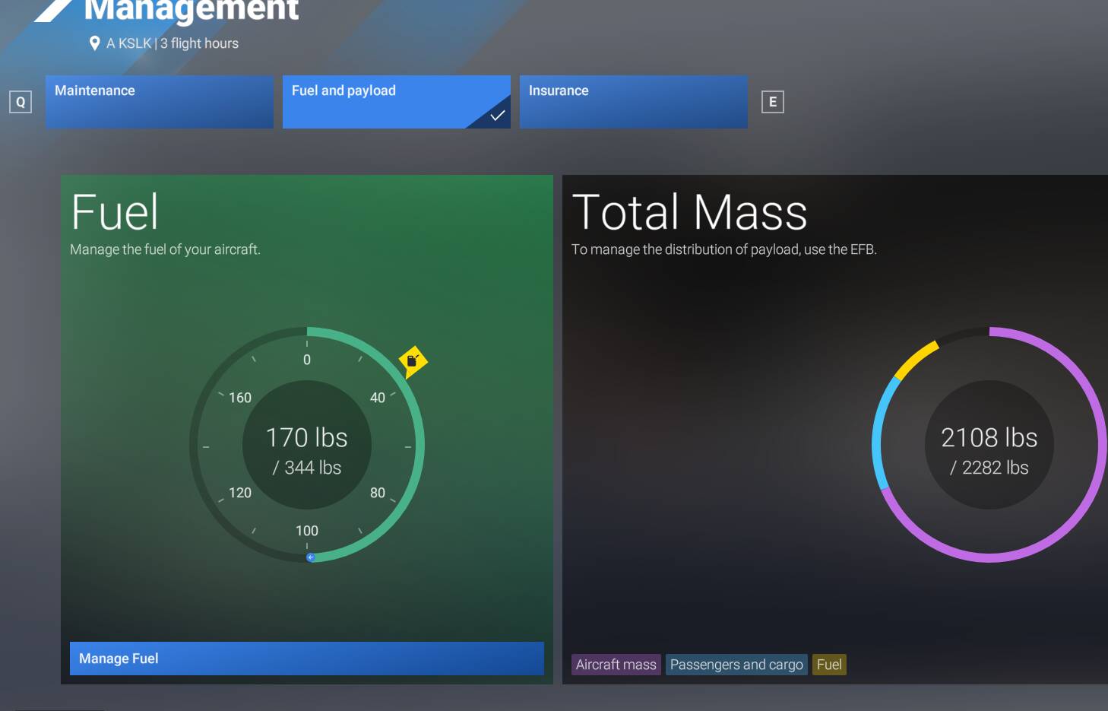This screenshot has width=1108, height=711.
Task: Toggle the Passengers and cargo legend chip
Action: click(x=736, y=664)
